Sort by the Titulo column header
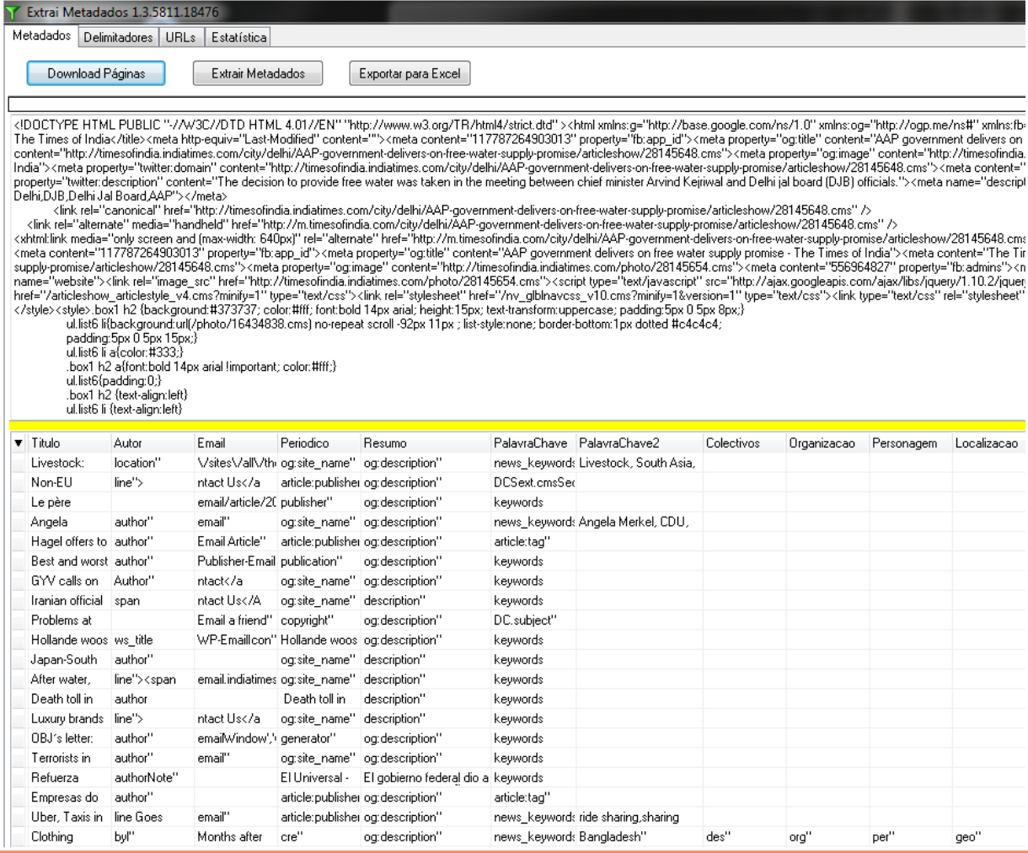The width and height of the screenshot is (1028, 853). pos(69,443)
